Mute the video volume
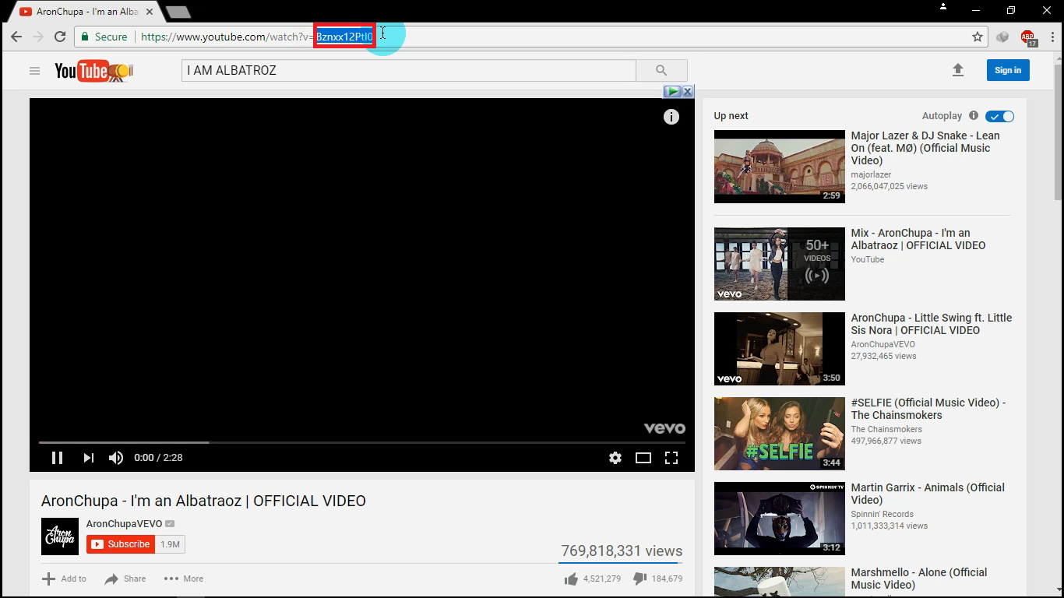This screenshot has height=598, width=1064. [116, 458]
